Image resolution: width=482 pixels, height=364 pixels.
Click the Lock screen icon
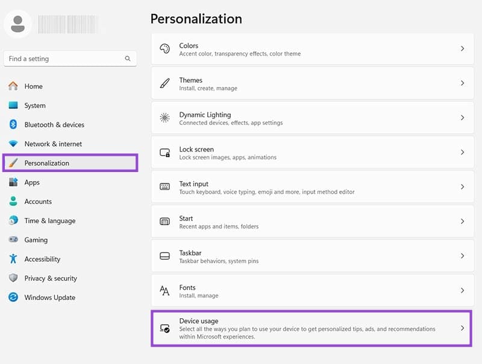[164, 153]
